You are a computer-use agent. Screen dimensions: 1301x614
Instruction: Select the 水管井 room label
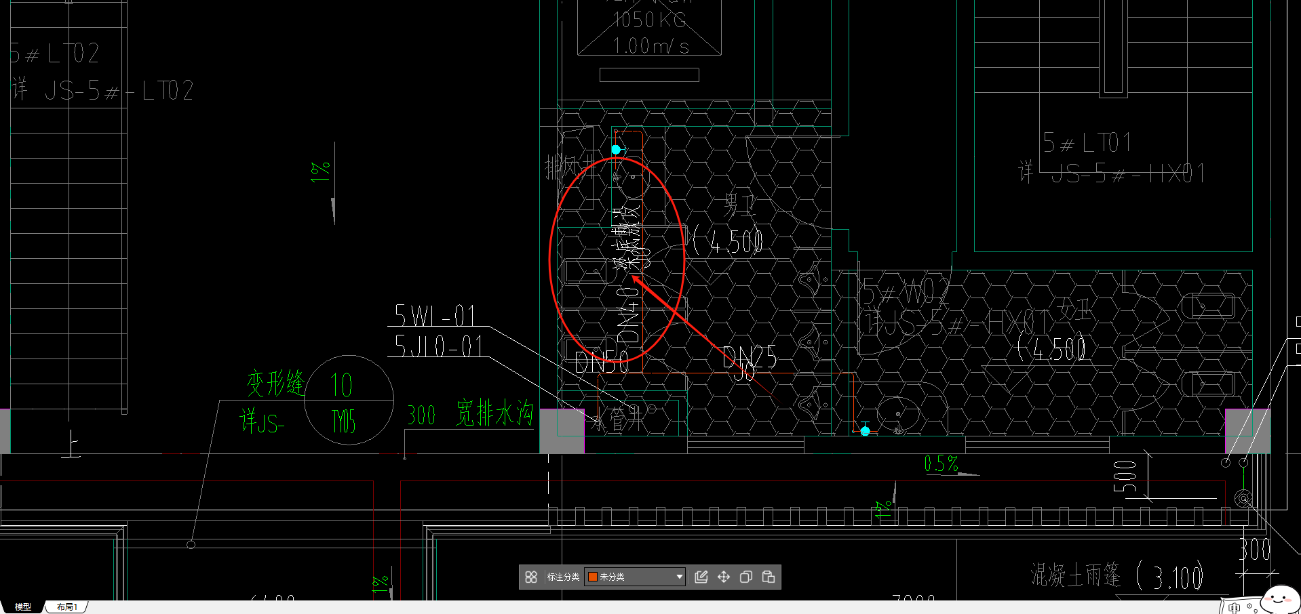coord(616,421)
